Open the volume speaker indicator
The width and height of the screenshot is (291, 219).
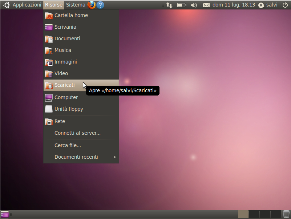coord(194,5)
